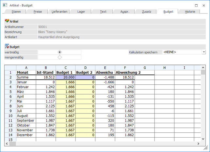Open Kalkulation speichern dropdown
Screen dimensions: 210x152
204,52
